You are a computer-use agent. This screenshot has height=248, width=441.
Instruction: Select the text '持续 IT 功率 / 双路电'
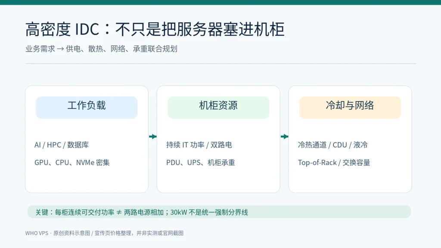click(x=199, y=145)
